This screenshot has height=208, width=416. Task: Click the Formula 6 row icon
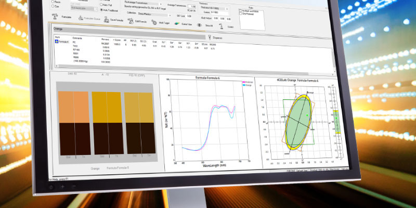coord(56,42)
